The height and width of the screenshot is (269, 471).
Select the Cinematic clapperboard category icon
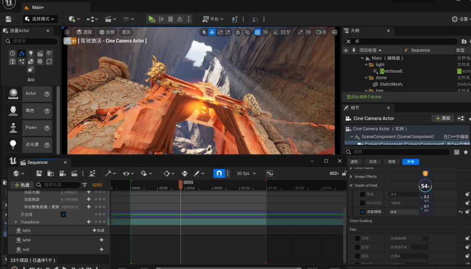click(x=40, y=53)
